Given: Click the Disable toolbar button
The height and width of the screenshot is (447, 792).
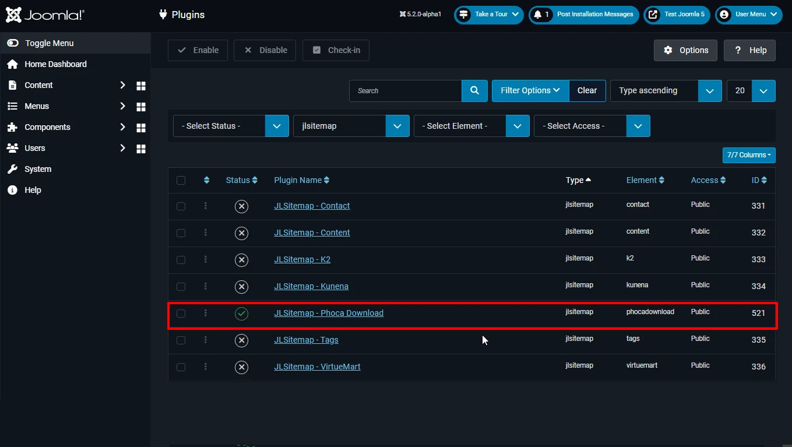Looking at the screenshot, I should [265, 50].
